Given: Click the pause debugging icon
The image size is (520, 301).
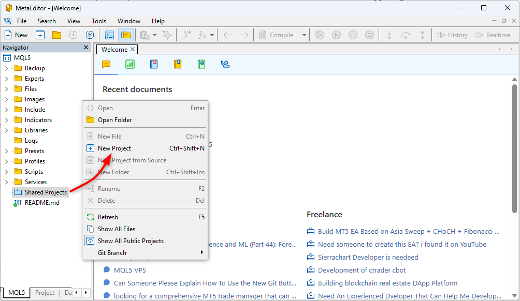Looking at the screenshot, I should coord(353,35).
